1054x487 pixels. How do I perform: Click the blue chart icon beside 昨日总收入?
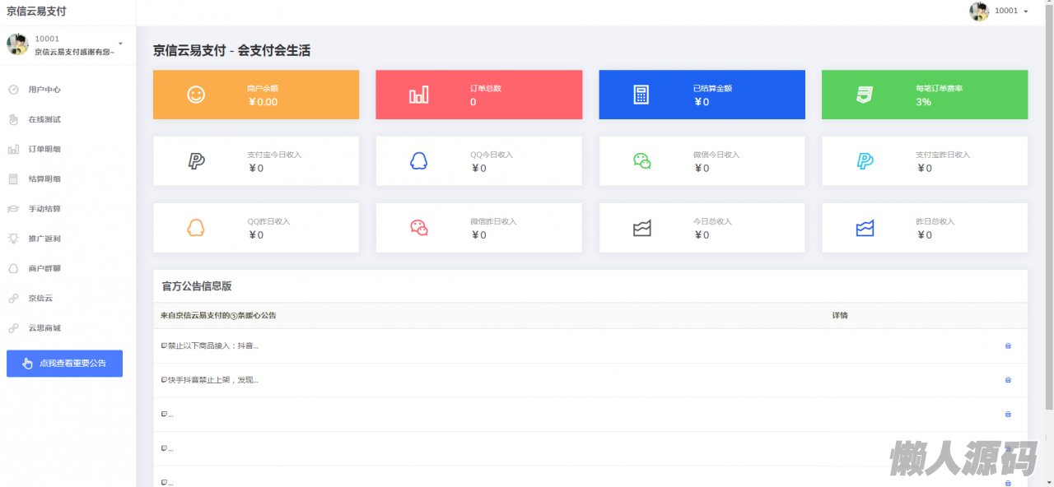(x=865, y=228)
